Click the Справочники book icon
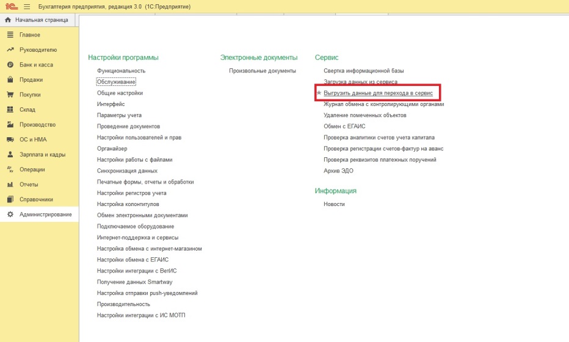Image resolution: width=569 pixels, height=342 pixels. click(x=10, y=199)
